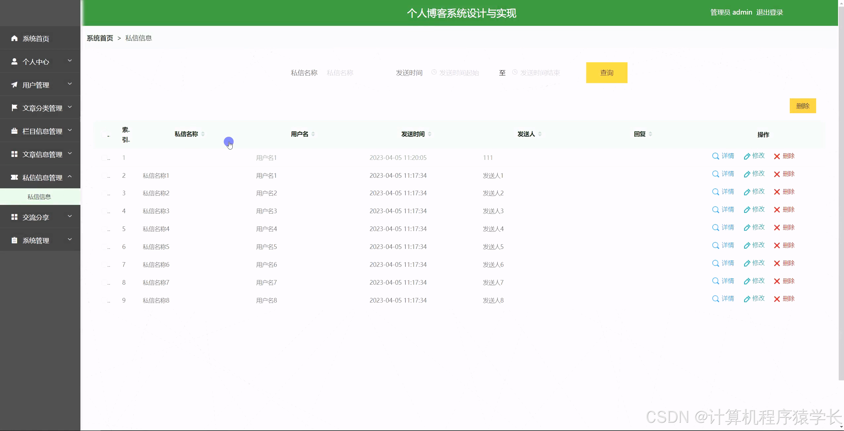Screen dimensions: 844x431
Task: Check the checkbox beside 私信名称4
Action: coord(105,228)
